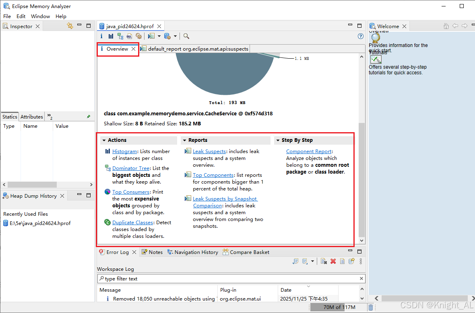Screen dimensions: 475x313
Task: Click the heap status 70M of 117M bar
Action: [339, 307]
